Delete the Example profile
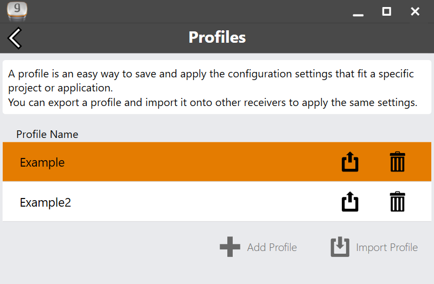 (397, 162)
